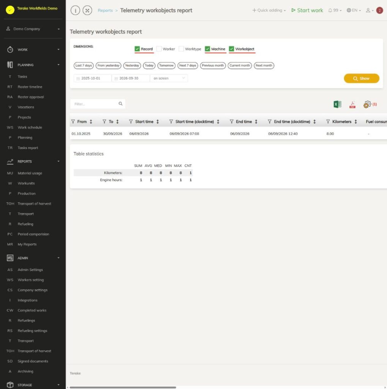This screenshot has height=389, width=387.
Task: Expand the STORAGE sidebar section
Action: pyautogui.click(x=33, y=385)
